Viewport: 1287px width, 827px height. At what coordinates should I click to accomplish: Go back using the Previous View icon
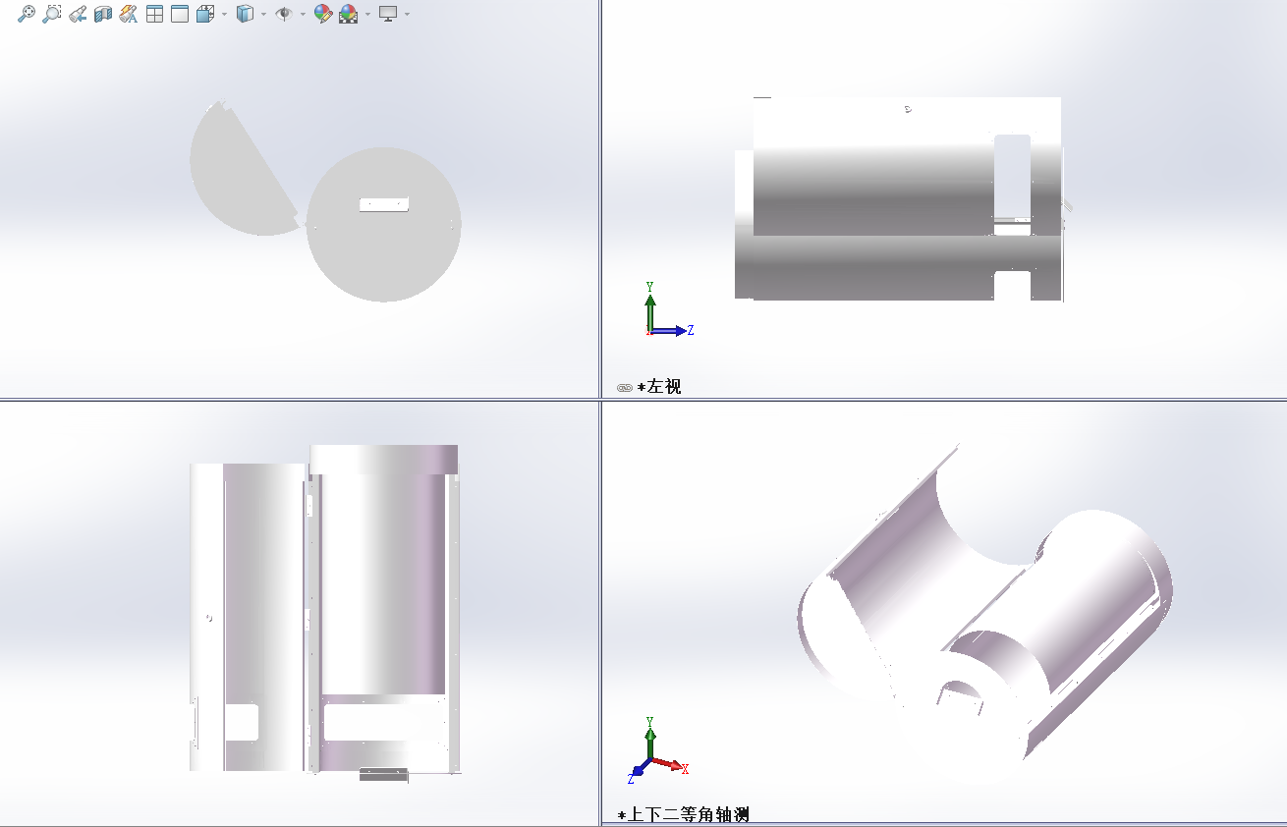pos(78,14)
